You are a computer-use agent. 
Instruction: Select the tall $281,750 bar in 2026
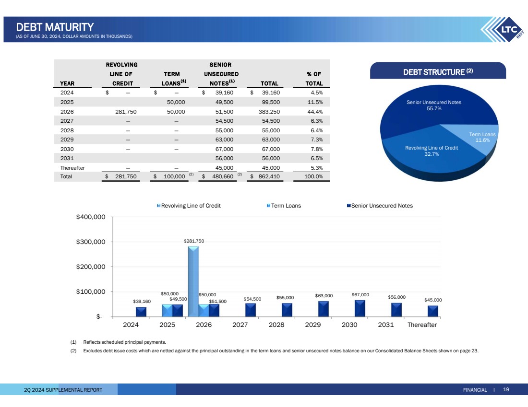point(193,280)
